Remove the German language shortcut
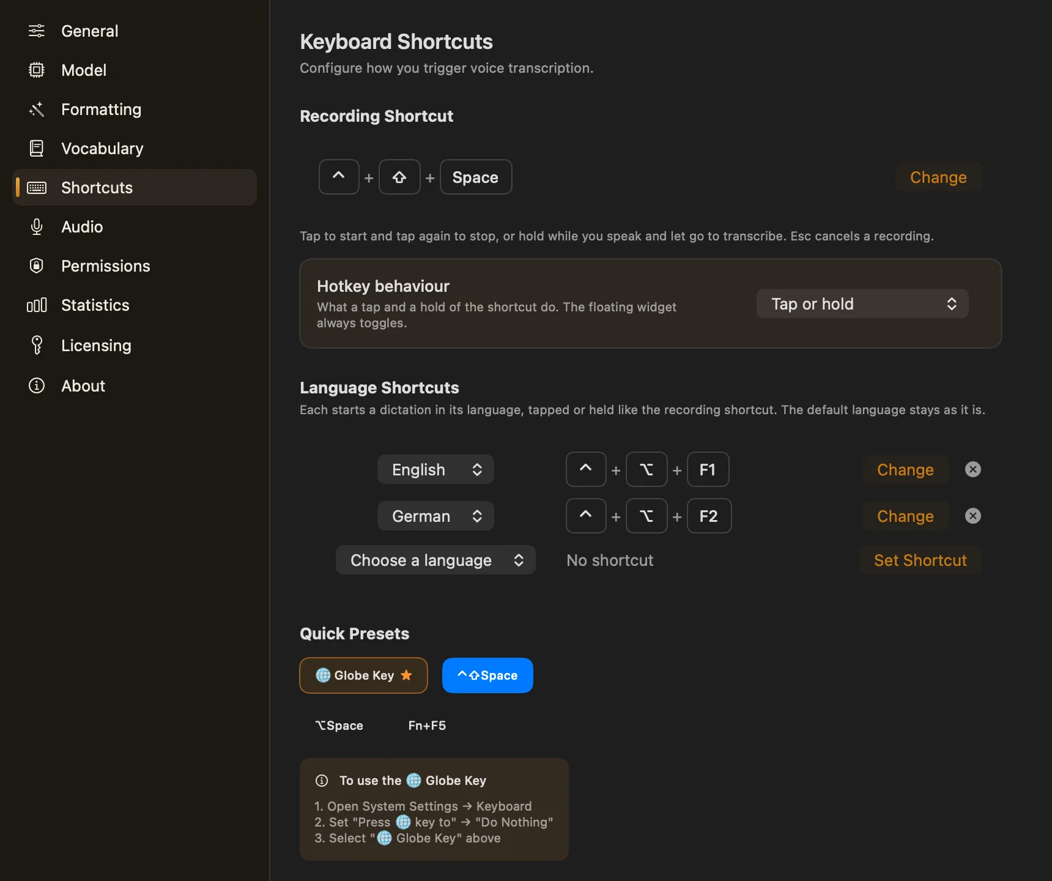Screen dimensions: 1052x881 click(x=972, y=516)
